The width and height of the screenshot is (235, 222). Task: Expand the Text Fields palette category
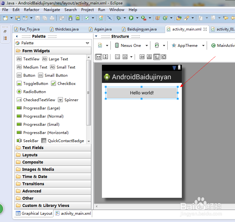[53, 148]
